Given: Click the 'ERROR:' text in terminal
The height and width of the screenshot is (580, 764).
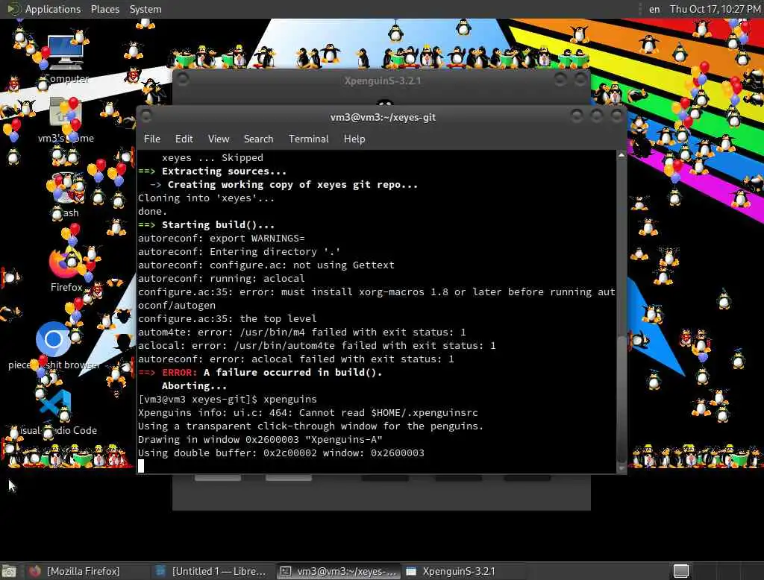Looking at the screenshot, I should (x=179, y=373).
